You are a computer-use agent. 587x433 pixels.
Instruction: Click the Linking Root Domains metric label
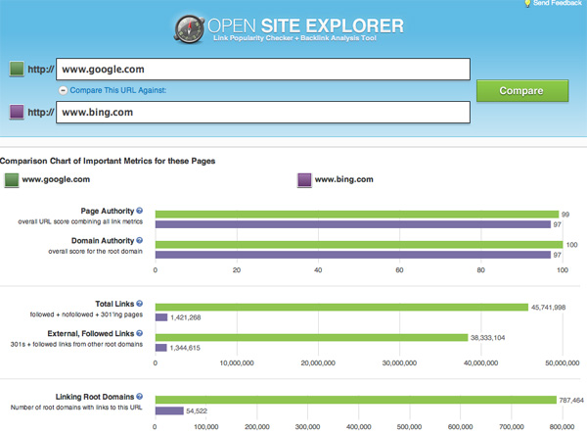(95, 397)
